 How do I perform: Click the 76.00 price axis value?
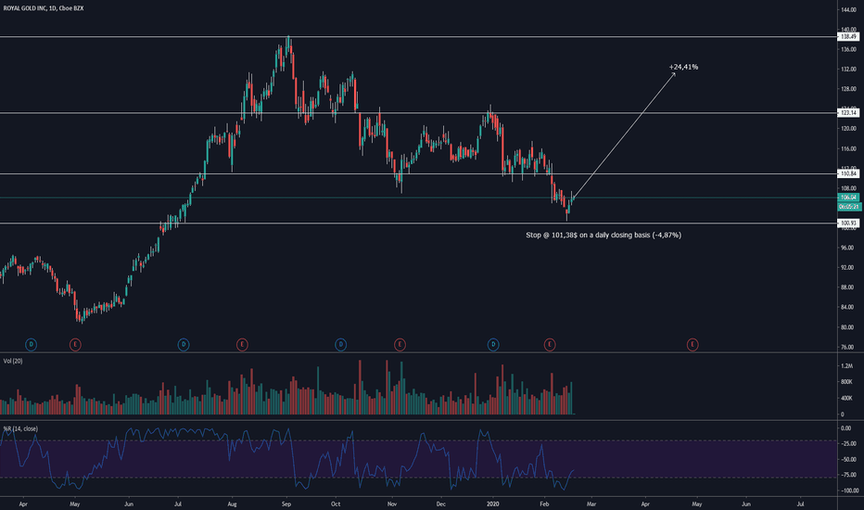point(847,348)
